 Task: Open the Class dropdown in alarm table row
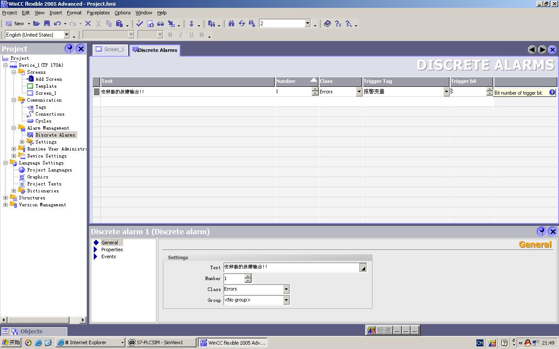click(359, 92)
